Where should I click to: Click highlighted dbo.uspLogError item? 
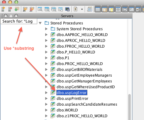pyautogui.click(x=72, y=93)
